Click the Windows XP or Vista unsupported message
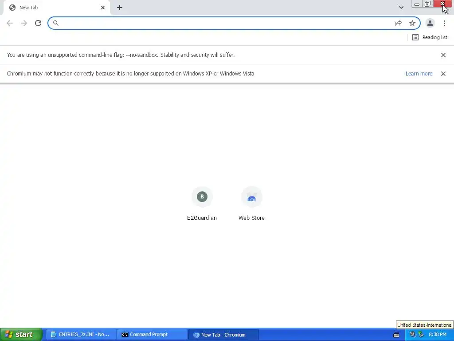Image resolution: width=454 pixels, height=341 pixels. point(130,74)
